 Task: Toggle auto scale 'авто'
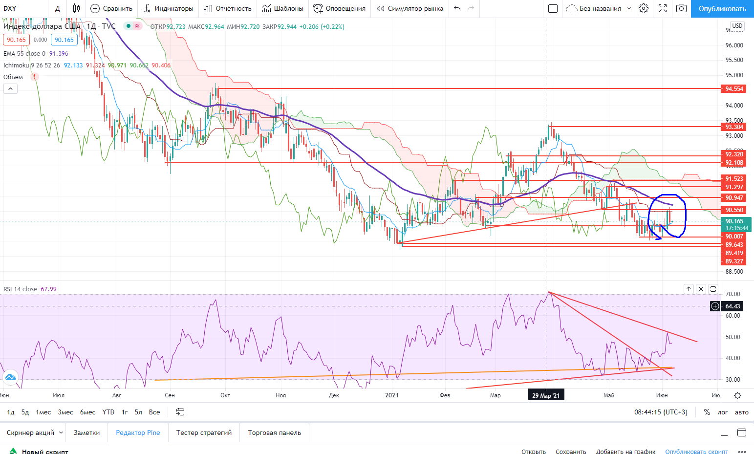[x=741, y=412]
